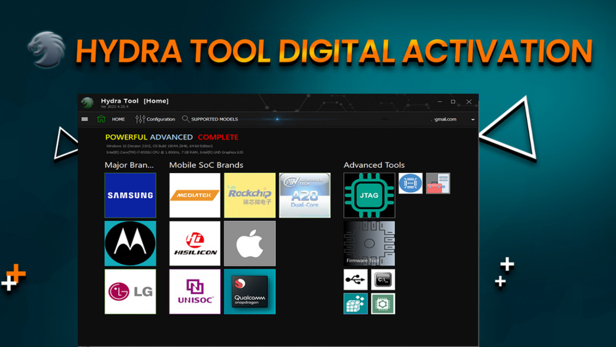Open the teal cubes tool icon
Screen dimensions: 616x347
pos(355,303)
